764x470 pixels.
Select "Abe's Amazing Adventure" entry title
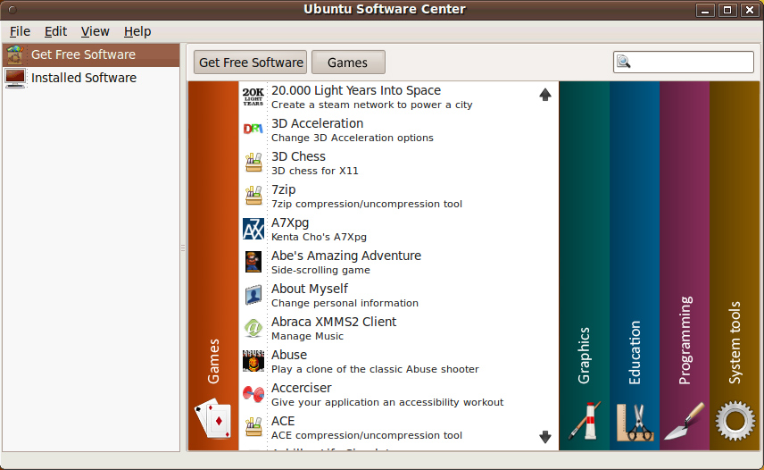click(346, 256)
